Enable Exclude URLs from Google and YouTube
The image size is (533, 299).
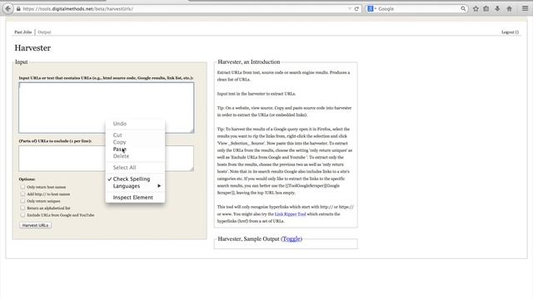pos(22,215)
